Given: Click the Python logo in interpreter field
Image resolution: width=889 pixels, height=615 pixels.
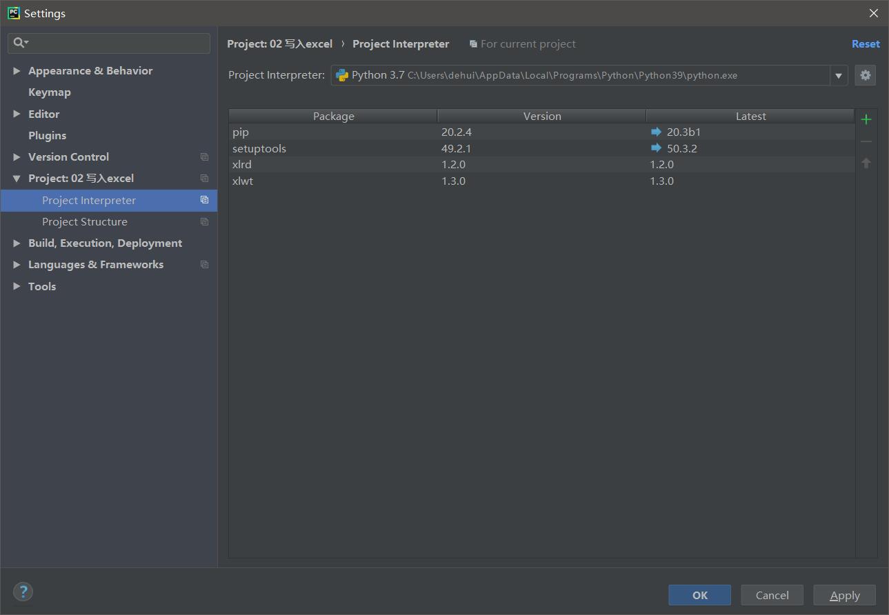Looking at the screenshot, I should point(342,75).
